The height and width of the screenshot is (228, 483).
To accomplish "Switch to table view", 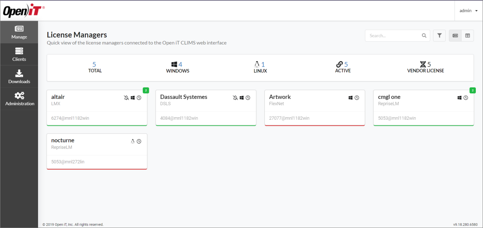I will coord(468,35).
